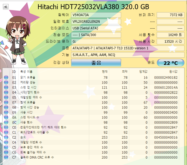Select raw value 0000000034D0
The width and height of the screenshot is (187, 165).
166,113
